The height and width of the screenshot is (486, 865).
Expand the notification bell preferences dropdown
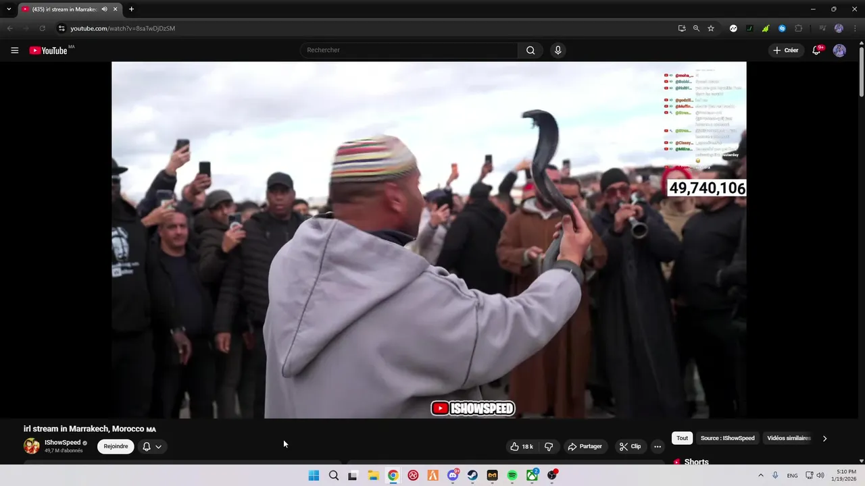tap(153, 446)
